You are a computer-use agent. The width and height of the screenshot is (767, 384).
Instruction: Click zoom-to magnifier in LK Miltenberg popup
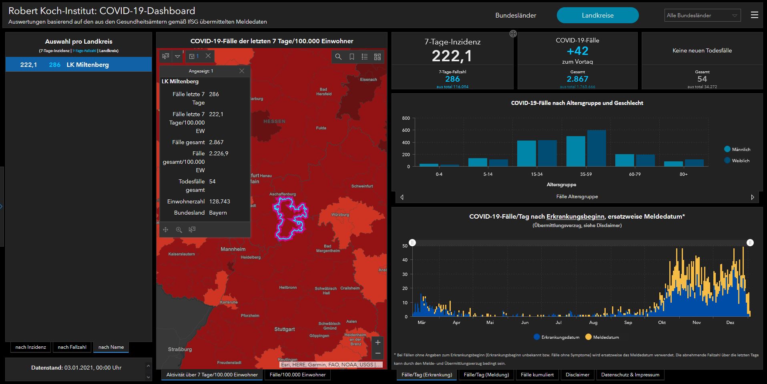click(179, 229)
